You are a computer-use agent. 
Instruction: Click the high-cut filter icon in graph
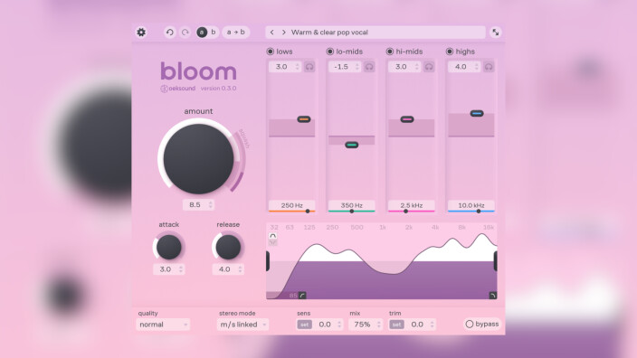pyautogui.click(x=493, y=296)
